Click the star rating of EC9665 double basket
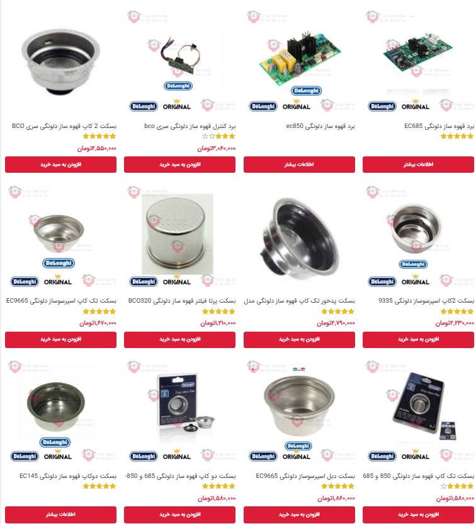Image resolution: width=476 pixels, height=524 pixels. (338, 486)
